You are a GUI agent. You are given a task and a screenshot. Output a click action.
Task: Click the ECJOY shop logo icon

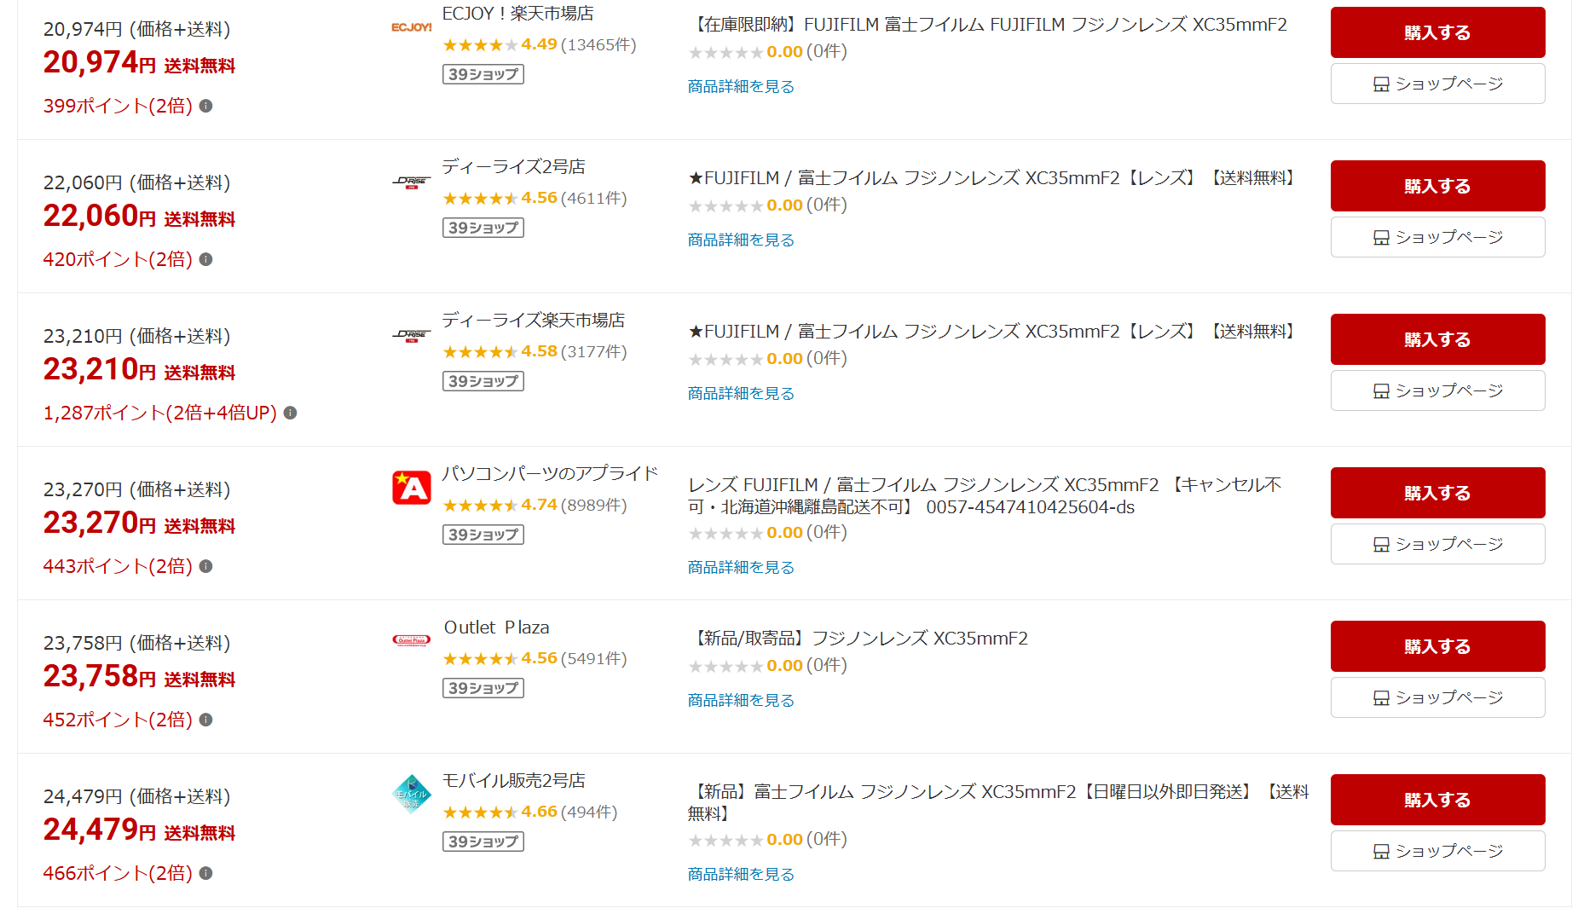pos(411,27)
